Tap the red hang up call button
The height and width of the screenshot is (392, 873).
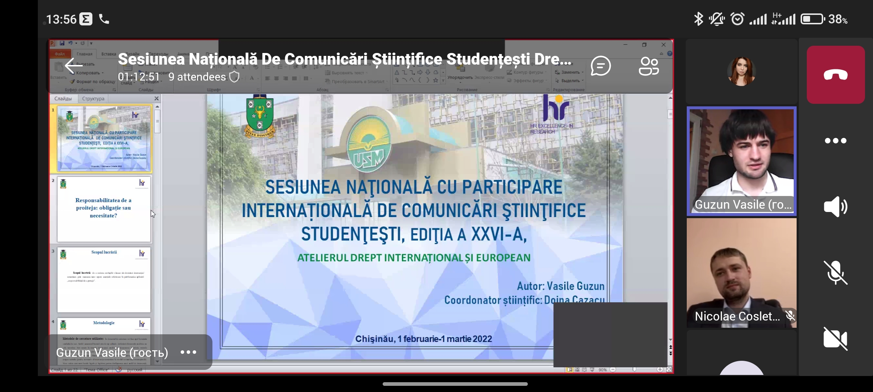pyautogui.click(x=836, y=75)
